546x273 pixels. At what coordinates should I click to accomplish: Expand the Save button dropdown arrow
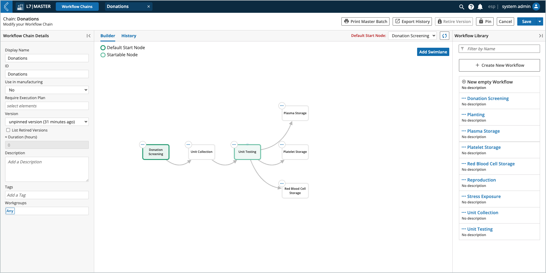(x=539, y=22)
